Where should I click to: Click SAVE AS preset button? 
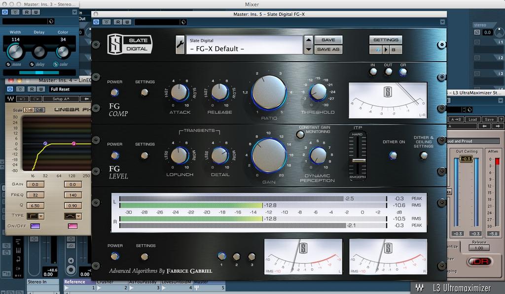(x=328, y=49)
